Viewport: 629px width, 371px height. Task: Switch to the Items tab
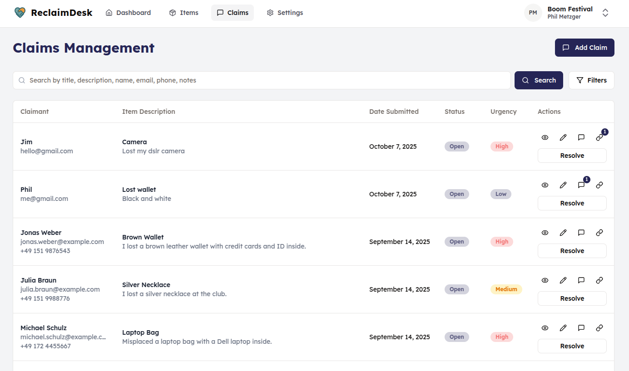coord(183,12)
